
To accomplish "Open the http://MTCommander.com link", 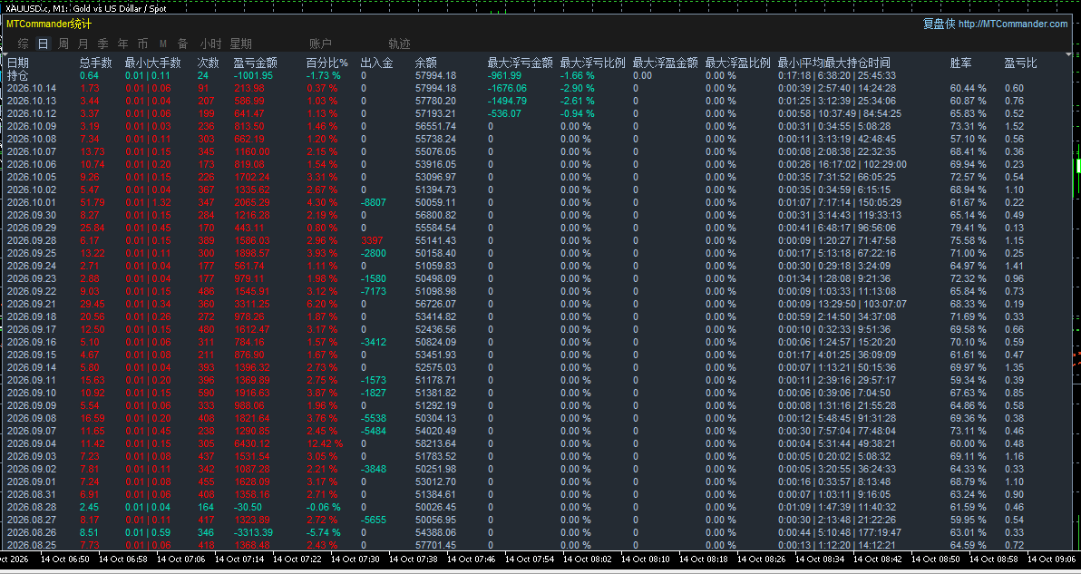I will 1013,24.
